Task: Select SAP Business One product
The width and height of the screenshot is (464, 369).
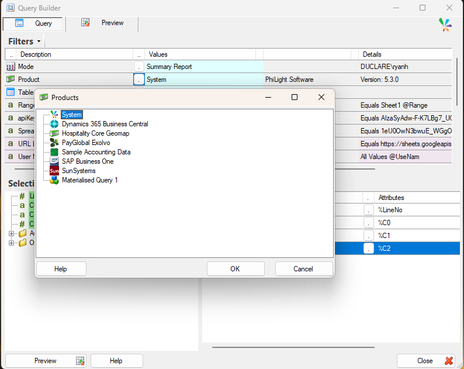Action: 88,161
